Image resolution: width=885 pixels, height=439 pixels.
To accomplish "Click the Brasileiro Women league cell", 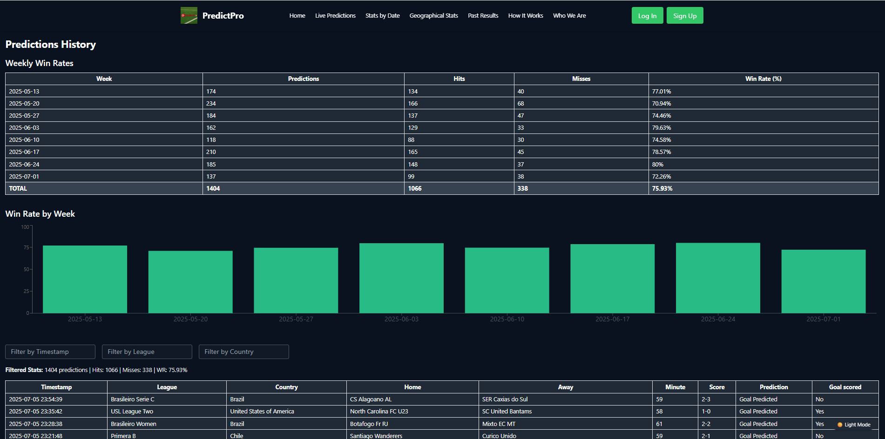I will tap(167, 424).
